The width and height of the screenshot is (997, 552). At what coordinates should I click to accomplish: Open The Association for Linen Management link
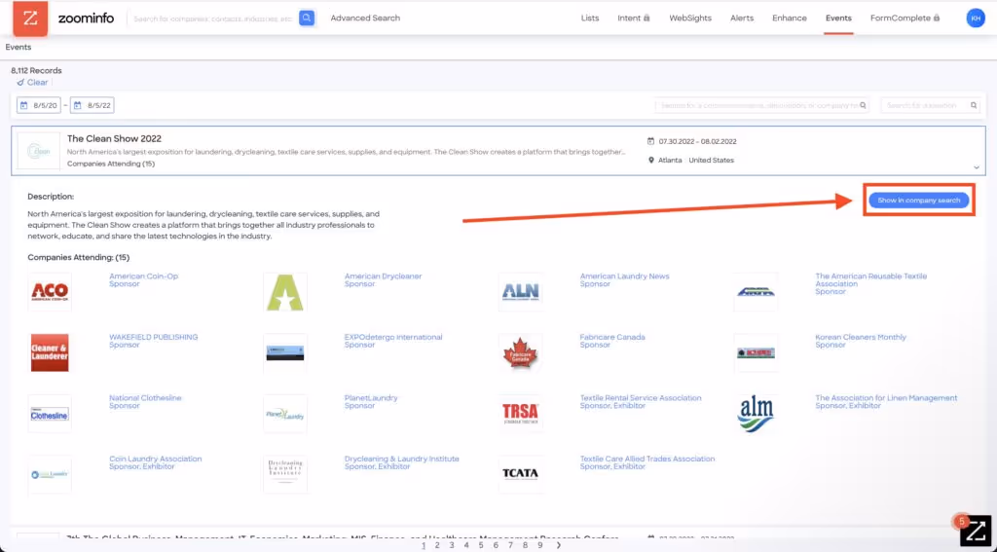pos(886,398)
